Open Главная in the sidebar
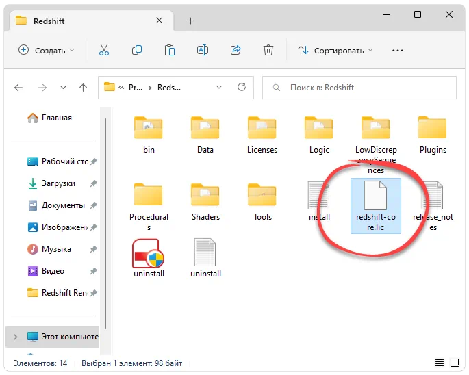 pyautogui.click(x=50, y=118)
